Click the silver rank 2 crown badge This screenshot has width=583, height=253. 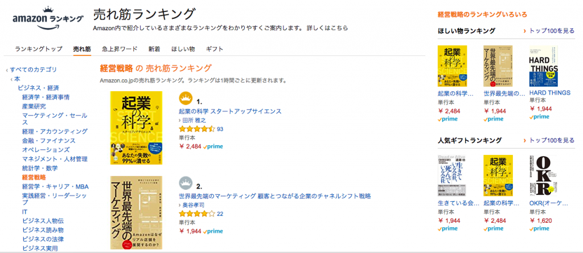(x=186, y=183)
